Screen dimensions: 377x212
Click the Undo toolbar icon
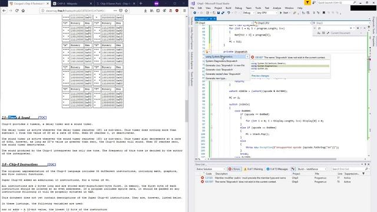point(229,13)
